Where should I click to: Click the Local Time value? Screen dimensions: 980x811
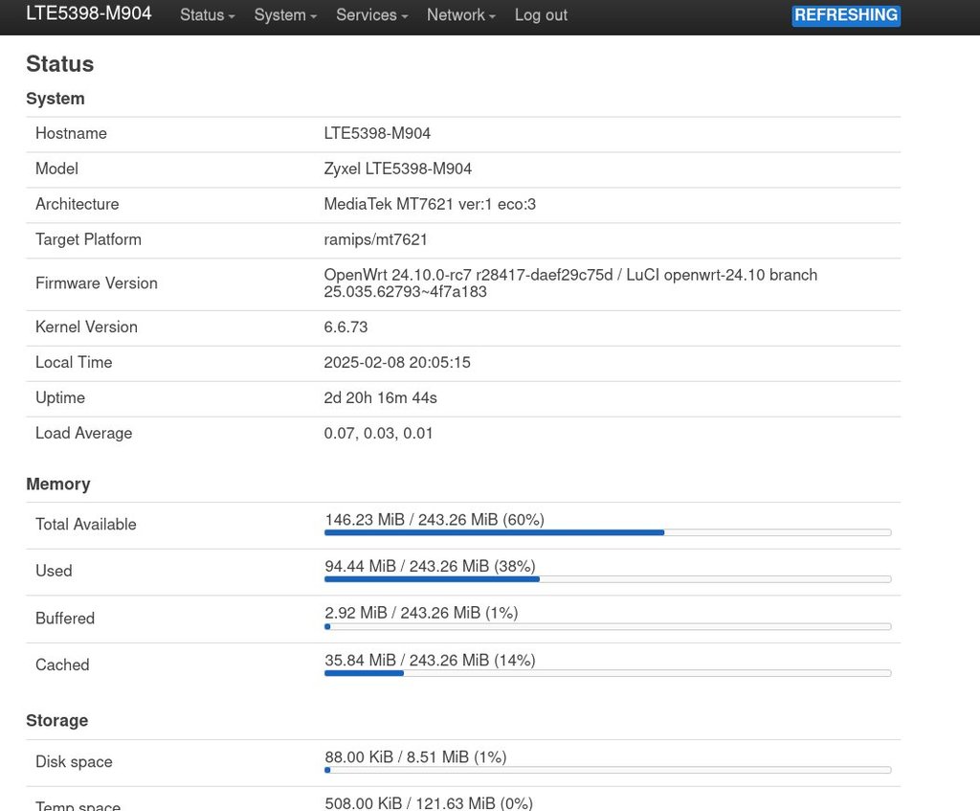coord(397,363)
